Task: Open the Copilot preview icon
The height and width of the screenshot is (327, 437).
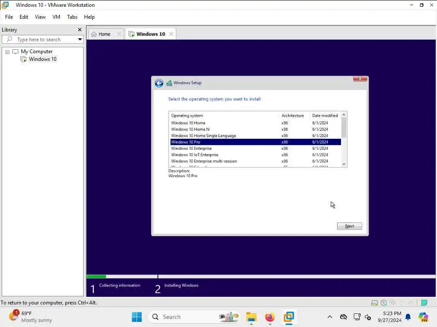Action: click(423, 317)
